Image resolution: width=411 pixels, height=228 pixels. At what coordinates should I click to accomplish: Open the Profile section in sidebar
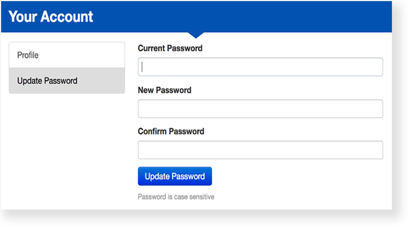67,55
